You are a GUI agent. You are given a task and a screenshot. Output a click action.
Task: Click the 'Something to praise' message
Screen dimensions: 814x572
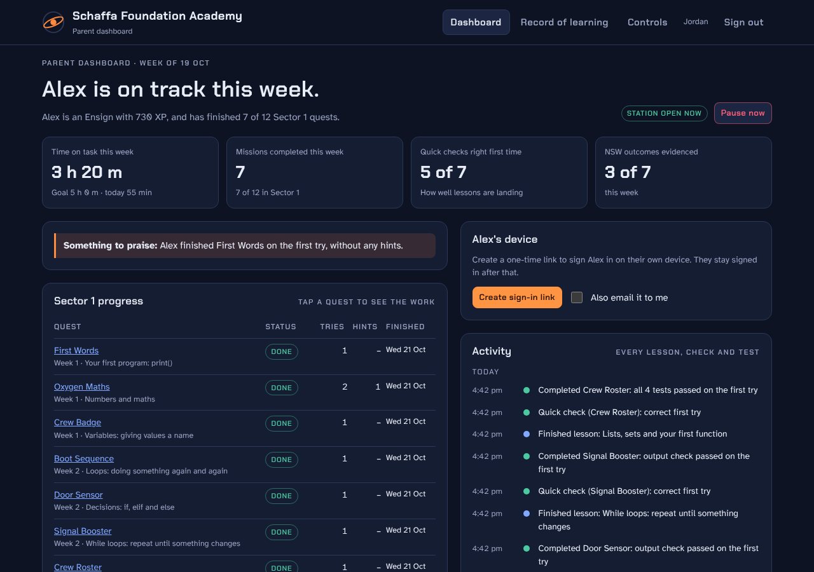245,245
